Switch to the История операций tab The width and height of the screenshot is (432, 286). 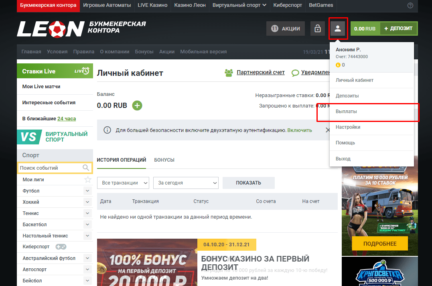pyautogui.click(x=122, y=160)
